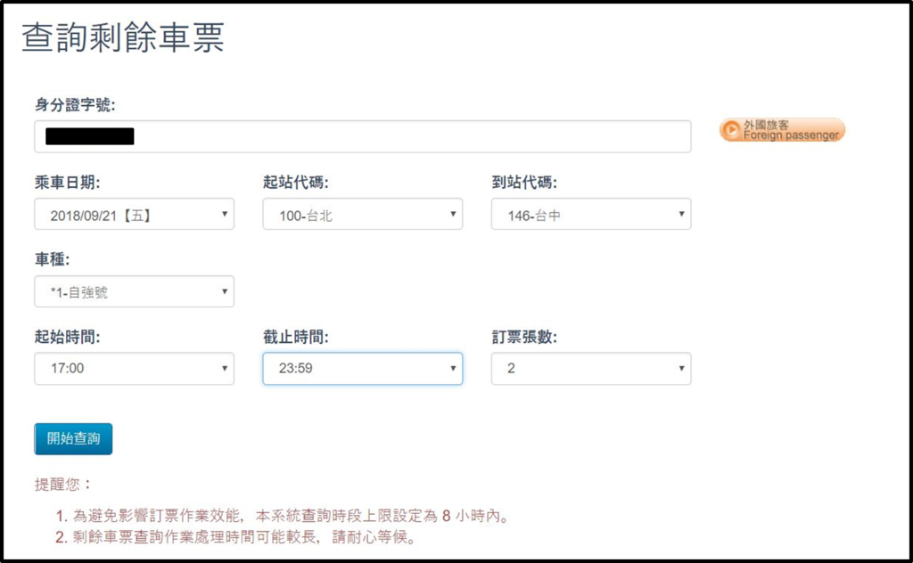Click the 到站代碼 label text
The height and width of the screenshot is (563, 913).
coord(524,183)
